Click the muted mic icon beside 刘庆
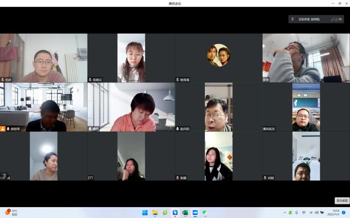The width and height of the screenshot is (350, 218). click(x=3, y=80)
